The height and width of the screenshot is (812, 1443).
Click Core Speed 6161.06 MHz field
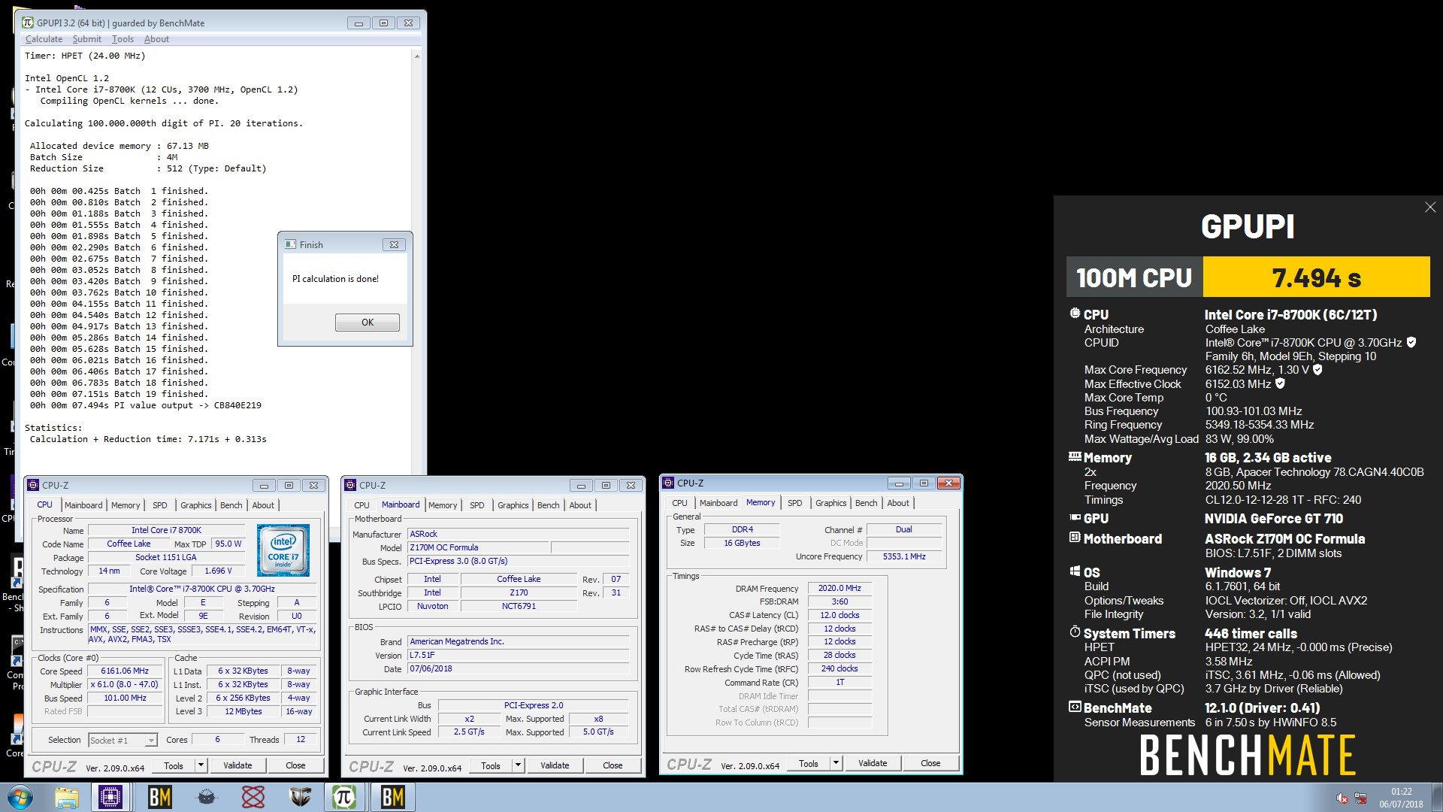tap(125, 671)
